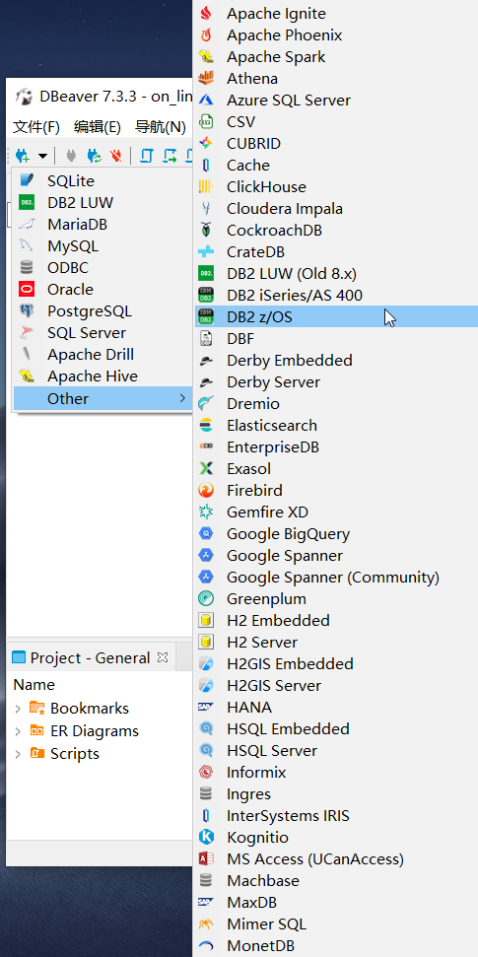Open the new connection dropdown arrow
The image size is (478, 957).
42,157
